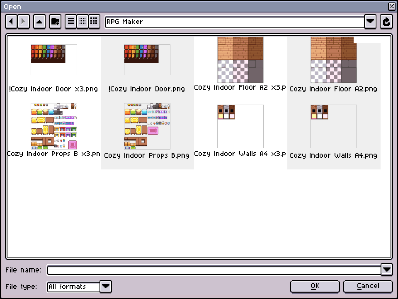Select the Cozy Indoor Props B.png thumbnail
The width and height of the screenshot is (398, 299).
[x=147, y=126]
